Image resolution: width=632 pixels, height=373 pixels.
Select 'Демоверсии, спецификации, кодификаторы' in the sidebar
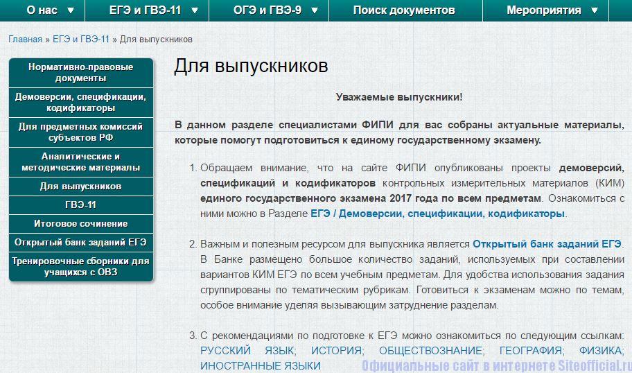point(80,103)
